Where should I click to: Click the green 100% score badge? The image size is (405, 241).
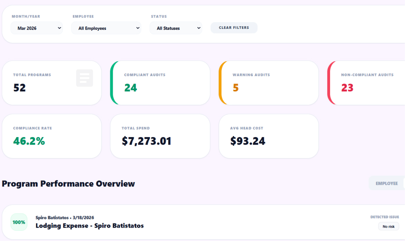(19, 222)
